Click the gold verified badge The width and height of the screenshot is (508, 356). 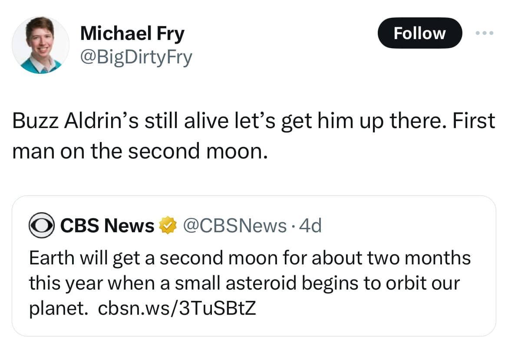click(168, 226)
